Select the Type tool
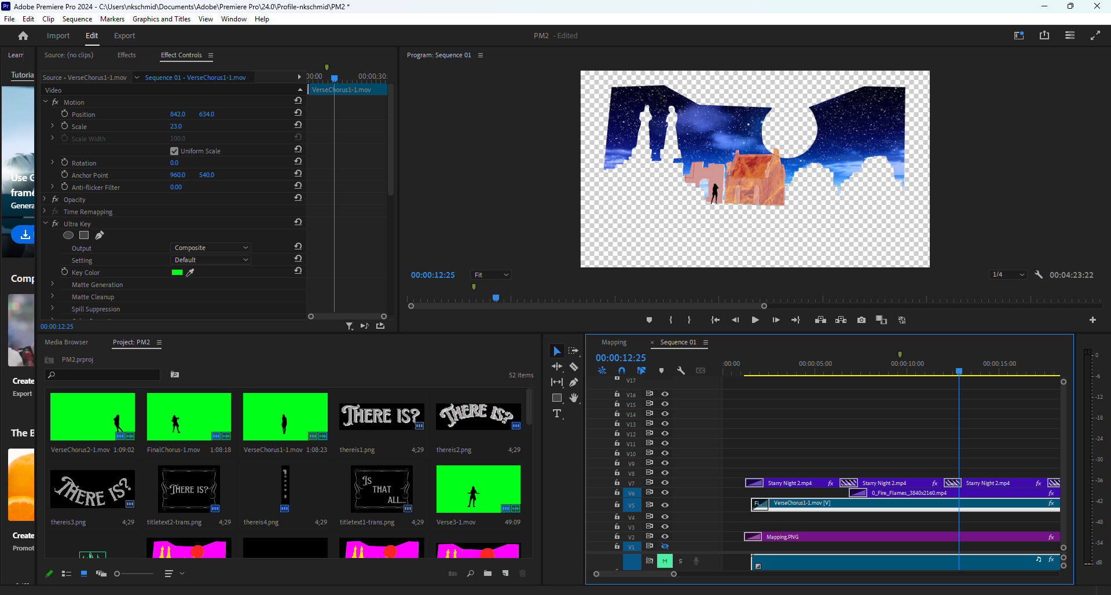The image size is (1111, 595). pyautogui.click(x=557, y=413)
